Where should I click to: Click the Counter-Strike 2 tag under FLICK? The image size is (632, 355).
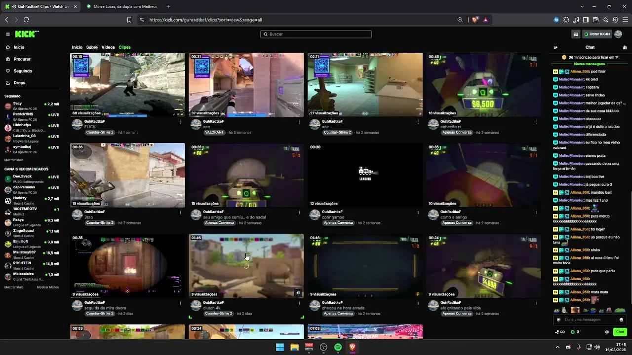tap(99, 132)
